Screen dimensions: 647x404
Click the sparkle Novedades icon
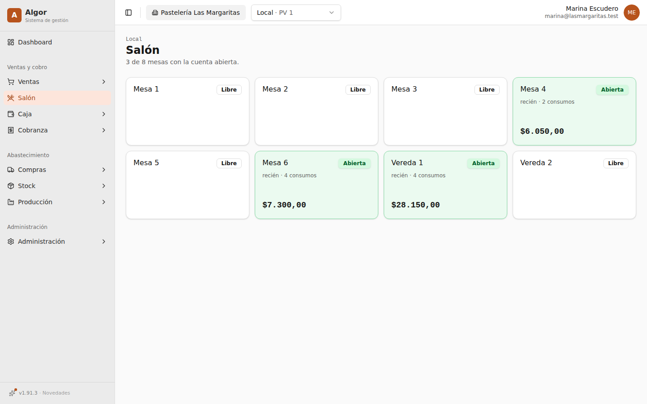(13, 393)
